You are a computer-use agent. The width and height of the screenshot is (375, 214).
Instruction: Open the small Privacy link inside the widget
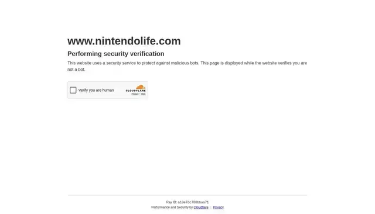(x=135, y=94)
